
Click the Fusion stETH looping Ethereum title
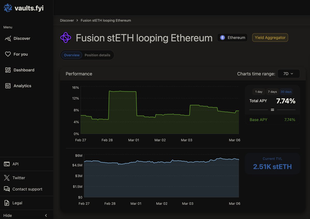pyautogui.click(x=144, y=38)
